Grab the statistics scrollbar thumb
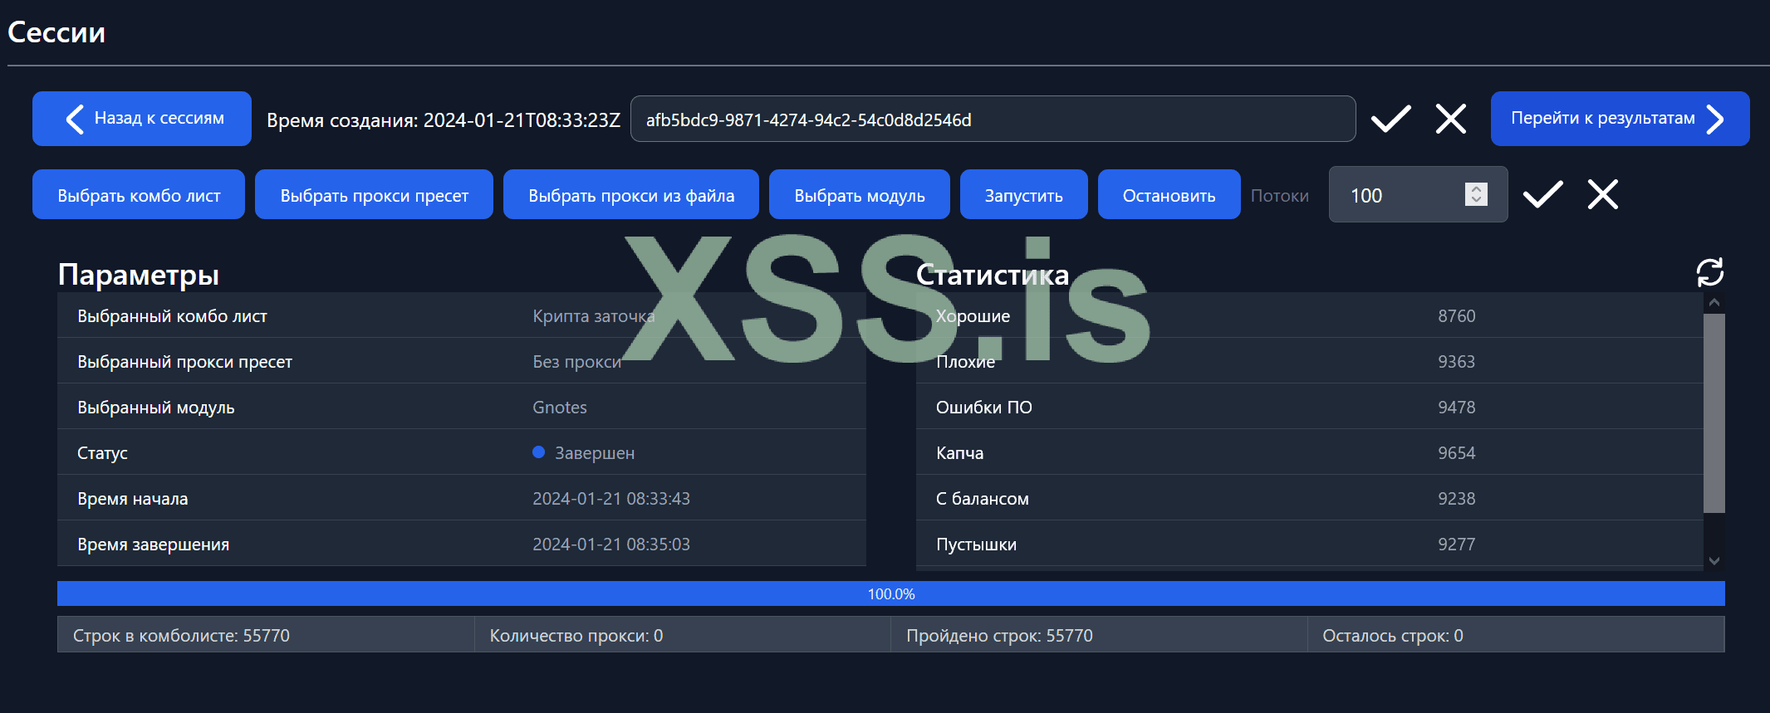This screenshot has width=1770, height=713. (x=1714, y=413)
